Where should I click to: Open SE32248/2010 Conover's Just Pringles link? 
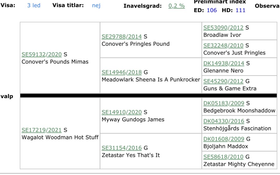coord(223,45)
